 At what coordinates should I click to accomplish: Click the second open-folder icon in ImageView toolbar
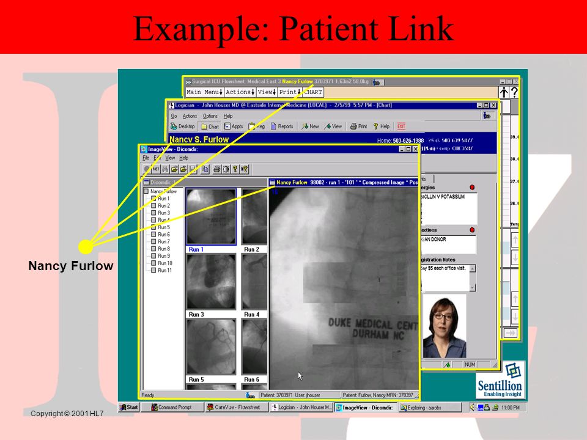click(x=183, y=169)
